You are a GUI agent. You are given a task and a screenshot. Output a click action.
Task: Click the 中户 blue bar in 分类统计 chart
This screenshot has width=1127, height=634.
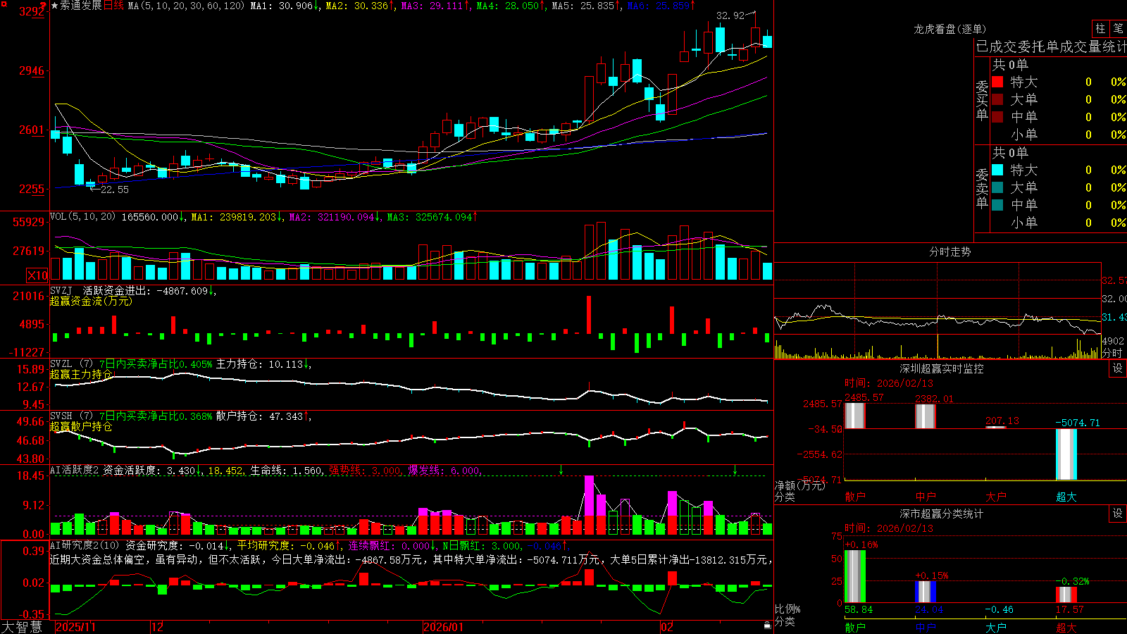tap(925, 592)
